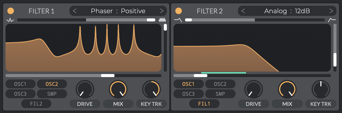The image size is (342, 113).
Task: Click Filter 2 DRIVE knob
Action: [254, 89]
